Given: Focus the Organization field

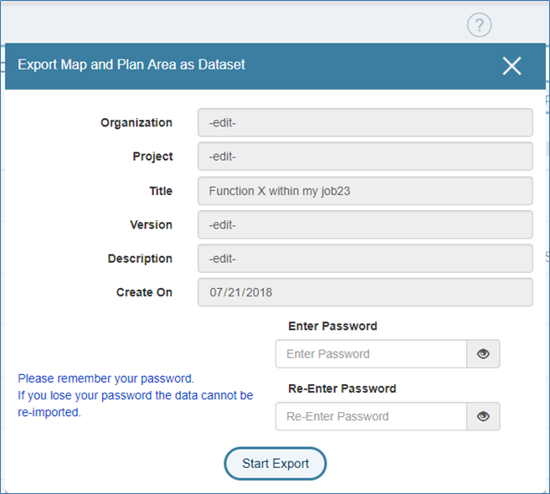Looking at the screenshot, I should [x=365, y=122].
